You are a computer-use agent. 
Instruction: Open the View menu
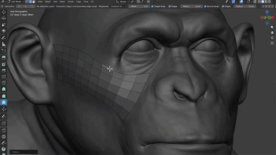point(40,2)
